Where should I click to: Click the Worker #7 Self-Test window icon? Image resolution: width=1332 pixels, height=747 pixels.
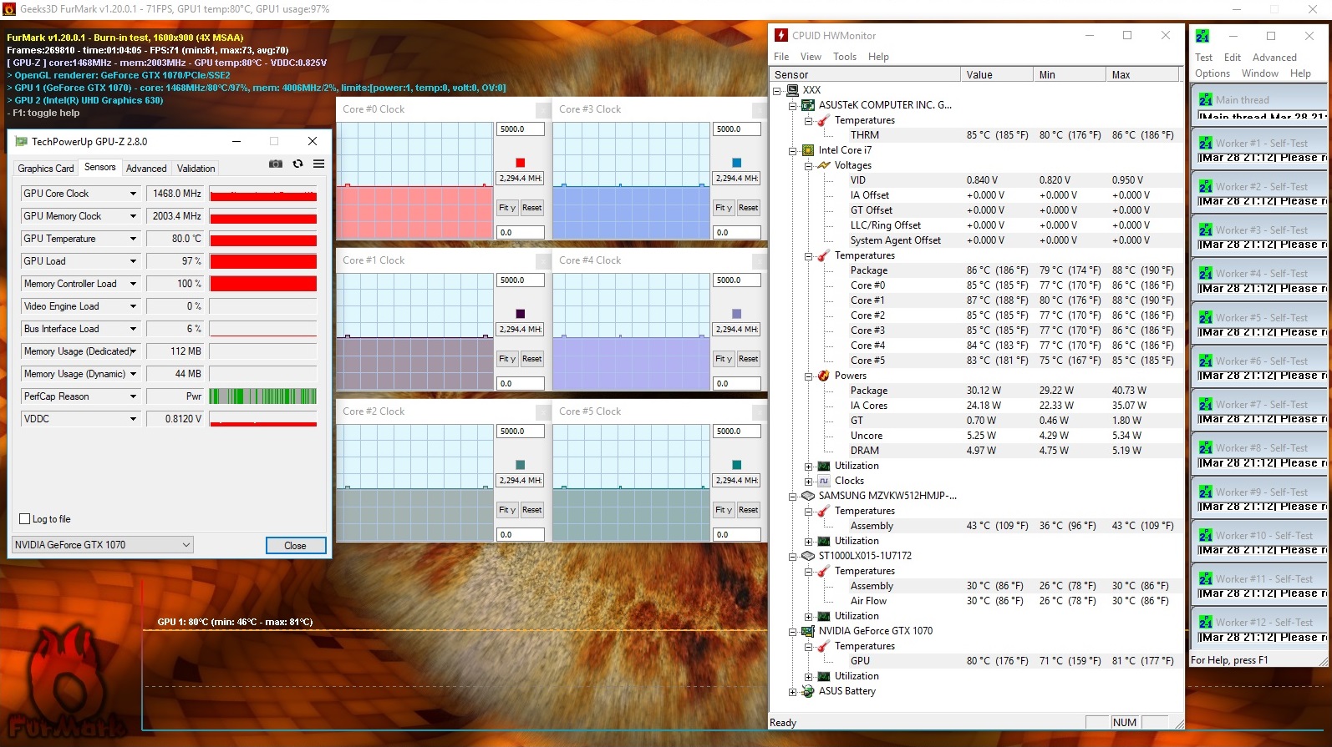click(1206, 404)
